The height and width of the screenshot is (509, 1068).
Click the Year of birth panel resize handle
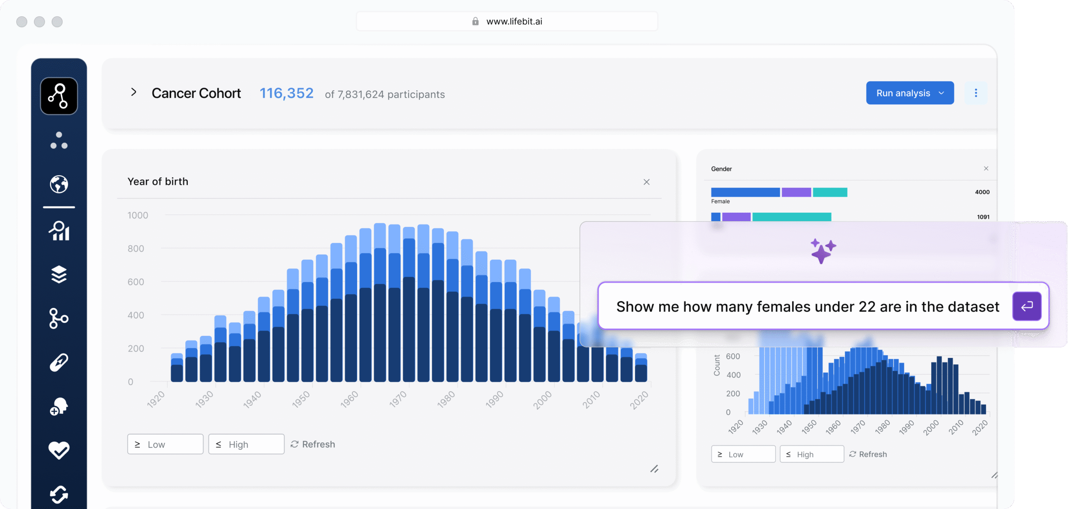pyautogui.click(x=654, y=469)
